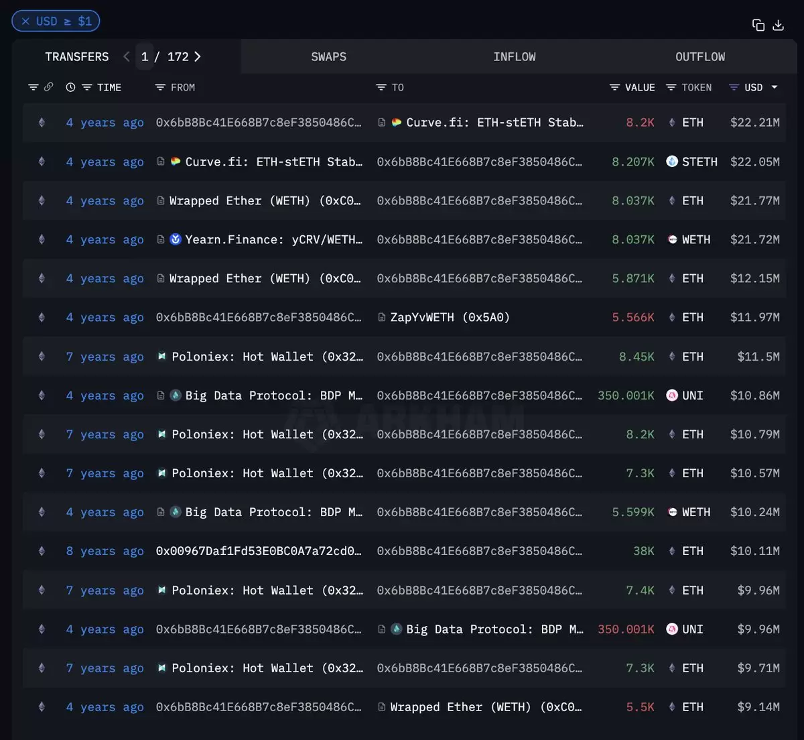This screenshot has height=740, width=804.
Task: Toggle USD sort direction arrow
Action: click(x=775, y=87)
